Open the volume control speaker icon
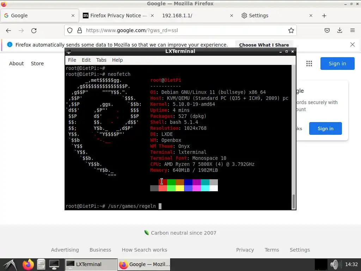Screen dimensions: 361x271 [336, 264]
